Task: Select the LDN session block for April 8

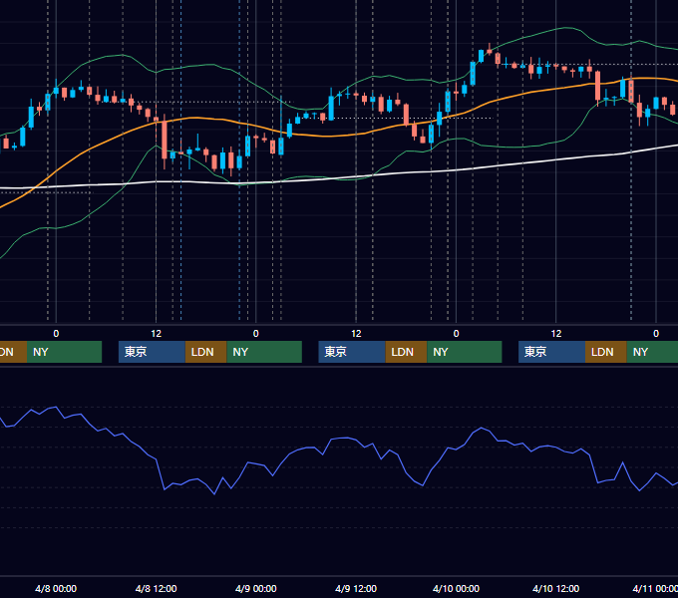Action: coord(205,352)
